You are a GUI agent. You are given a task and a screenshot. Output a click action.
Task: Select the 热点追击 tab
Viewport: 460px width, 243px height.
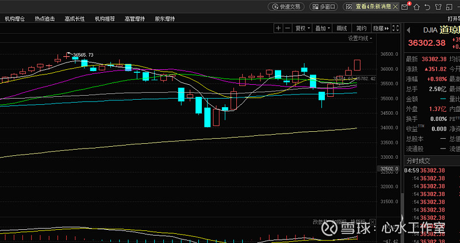pyautogui.click(x=45, y=19)
